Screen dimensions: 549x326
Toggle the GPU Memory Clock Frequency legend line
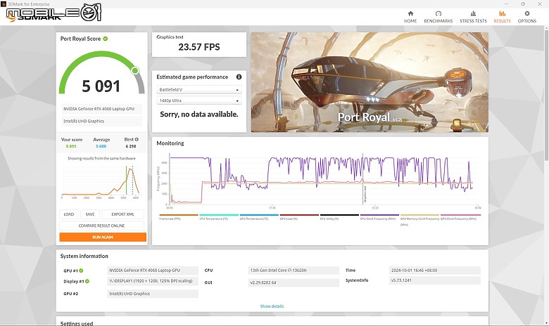(419, 215)
